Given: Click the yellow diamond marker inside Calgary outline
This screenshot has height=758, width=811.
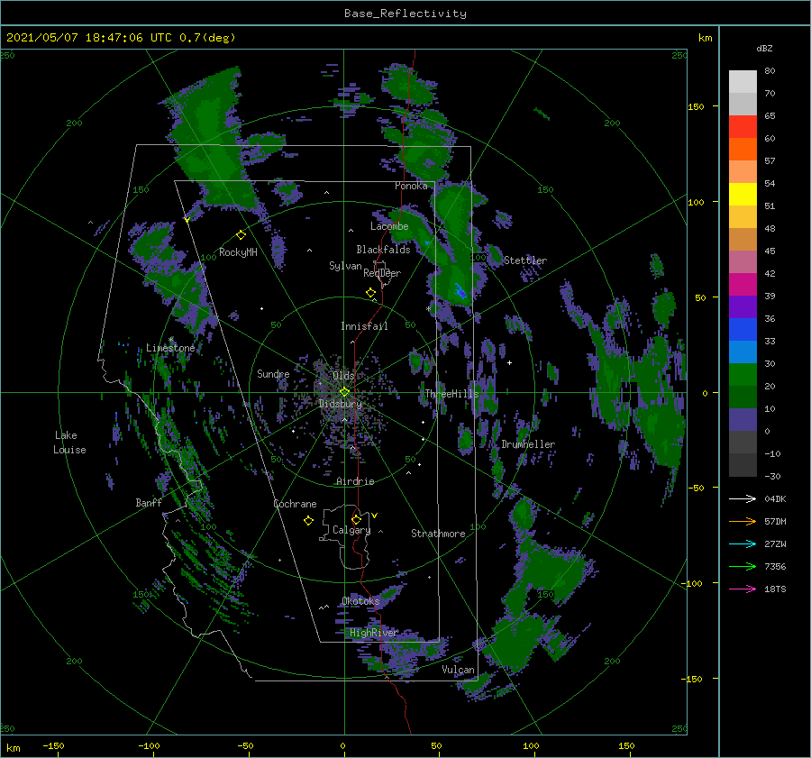Looking at the screenshot, I should point(356,519).
